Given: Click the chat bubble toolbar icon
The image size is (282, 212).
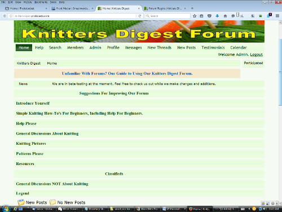Looking at the screenshot, I should point(233,16).
